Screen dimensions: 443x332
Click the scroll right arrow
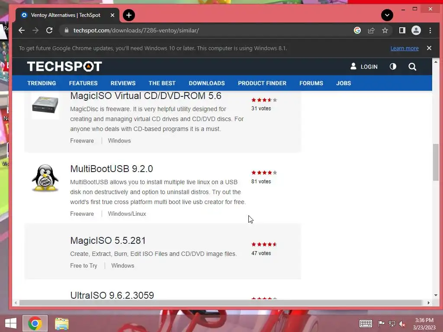pos(429,303)
